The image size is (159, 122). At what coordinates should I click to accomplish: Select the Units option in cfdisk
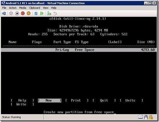pos(132,100)
